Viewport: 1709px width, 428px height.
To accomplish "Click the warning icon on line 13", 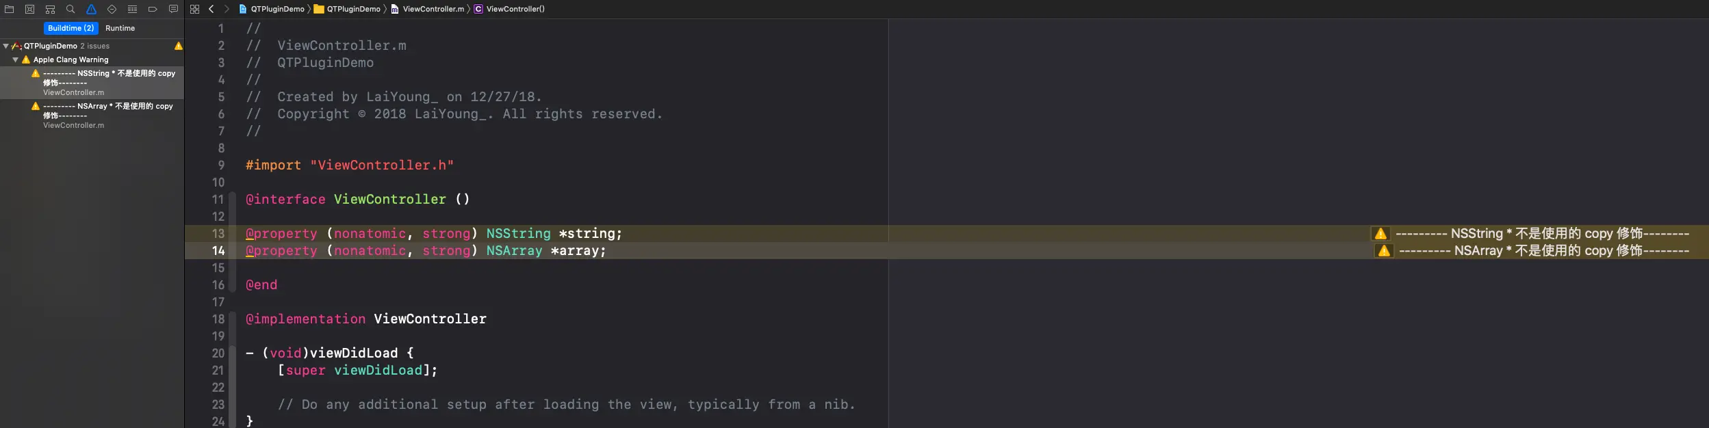I will point(1380,234).
